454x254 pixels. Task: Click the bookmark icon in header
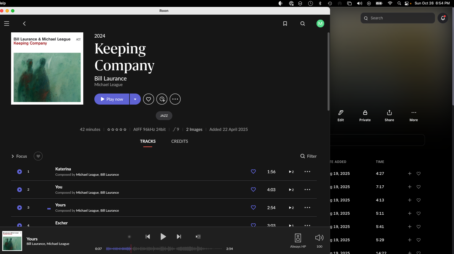point(285,24)
